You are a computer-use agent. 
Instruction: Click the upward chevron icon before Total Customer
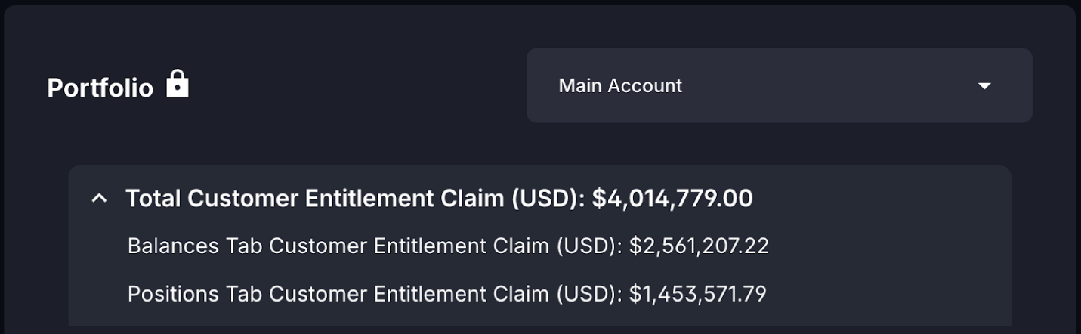click(99, 199)
